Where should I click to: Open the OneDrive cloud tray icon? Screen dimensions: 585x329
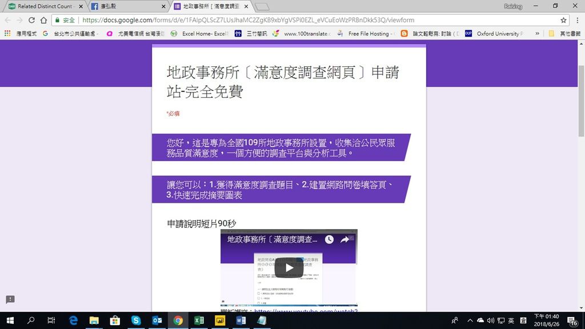tap(480, 320)
